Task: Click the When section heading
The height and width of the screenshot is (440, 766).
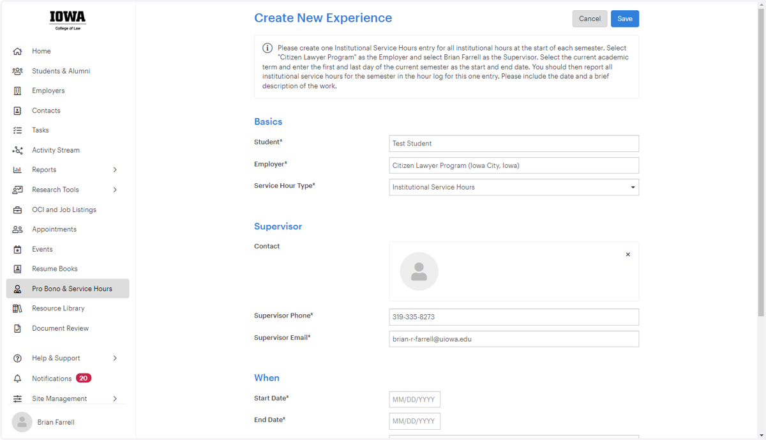Action: point(267,378)
